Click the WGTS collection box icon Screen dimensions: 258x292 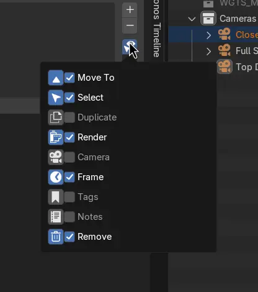pos(208,3)
